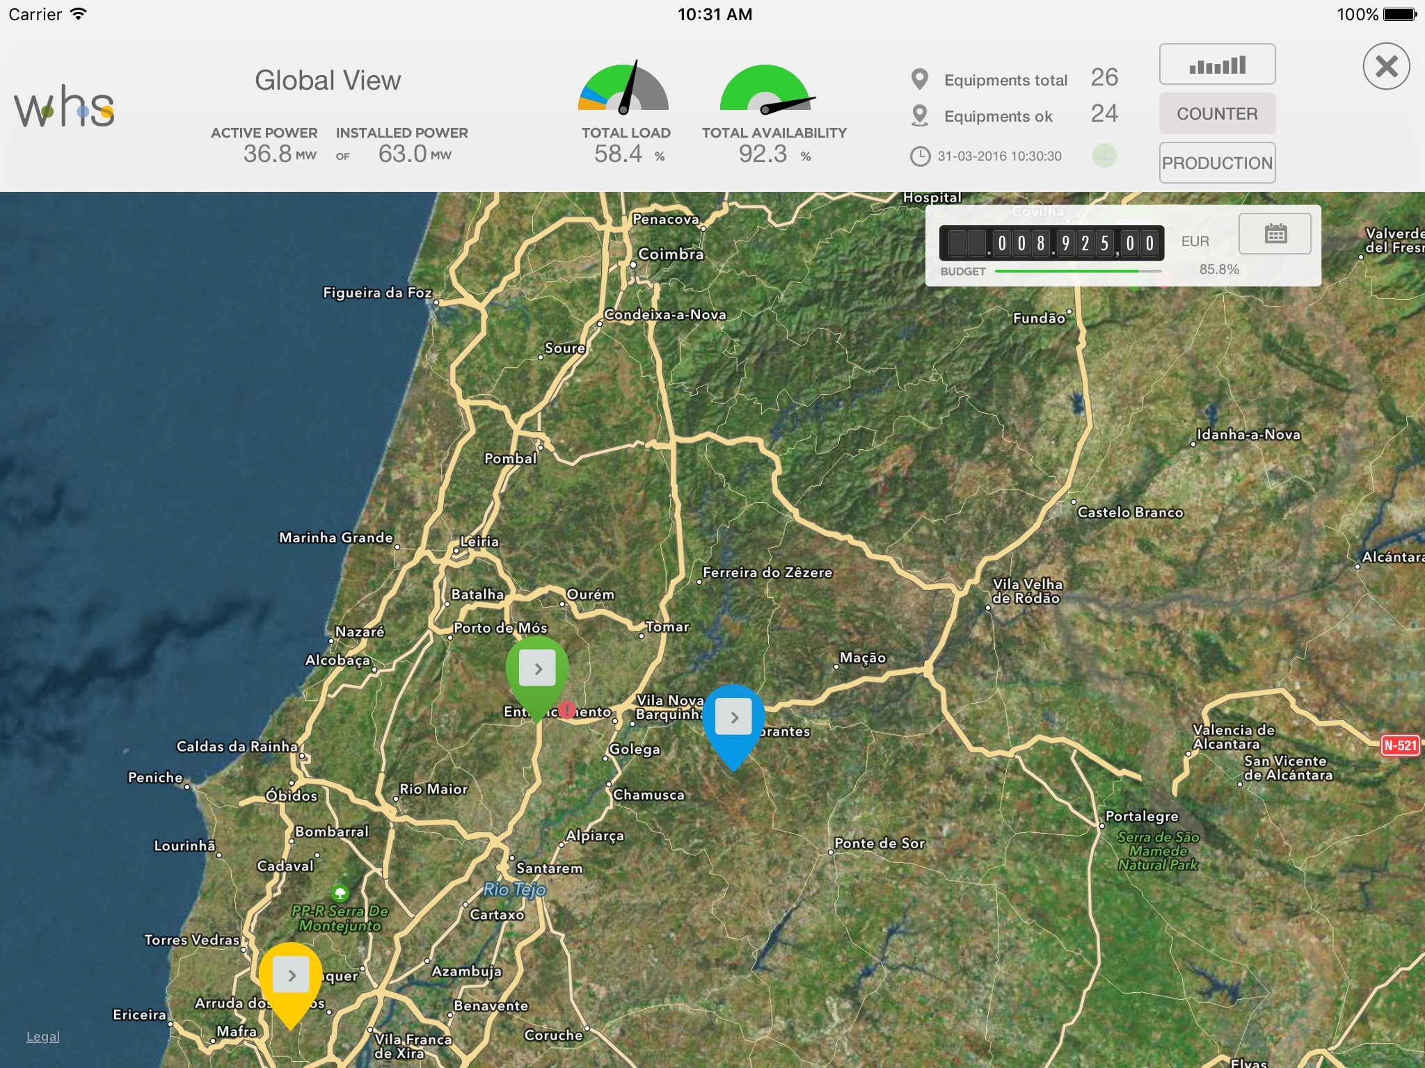This screenshot has width=1425, height=1068.
Task: Tap the clock icon next to date
Action: pos(920,156)
